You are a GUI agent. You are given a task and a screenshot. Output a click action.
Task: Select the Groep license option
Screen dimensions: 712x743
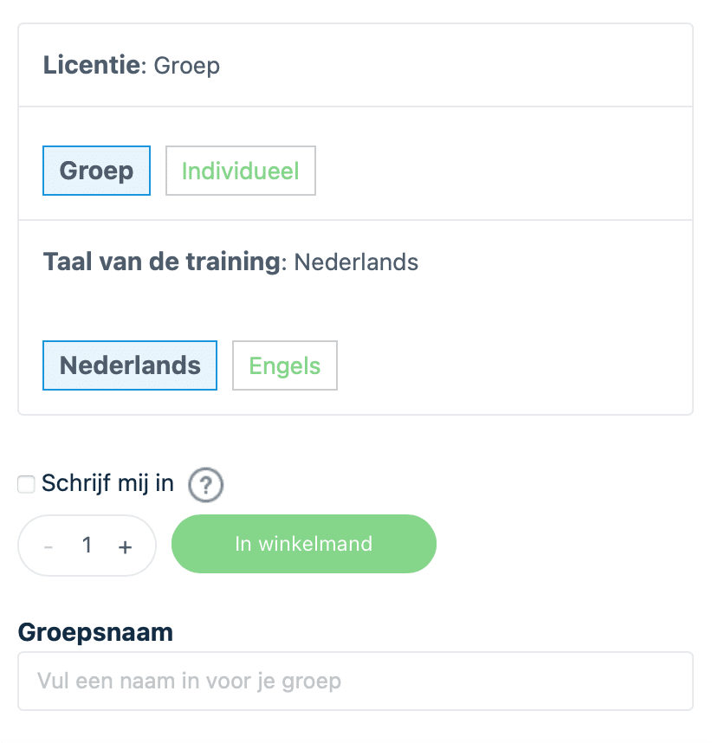[x=97, y=171]
